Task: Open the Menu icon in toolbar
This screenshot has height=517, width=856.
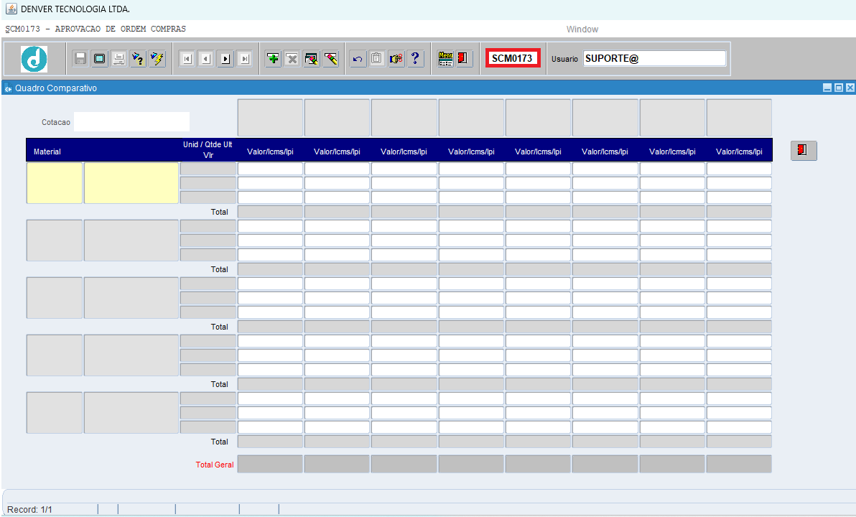Action: 445,58
